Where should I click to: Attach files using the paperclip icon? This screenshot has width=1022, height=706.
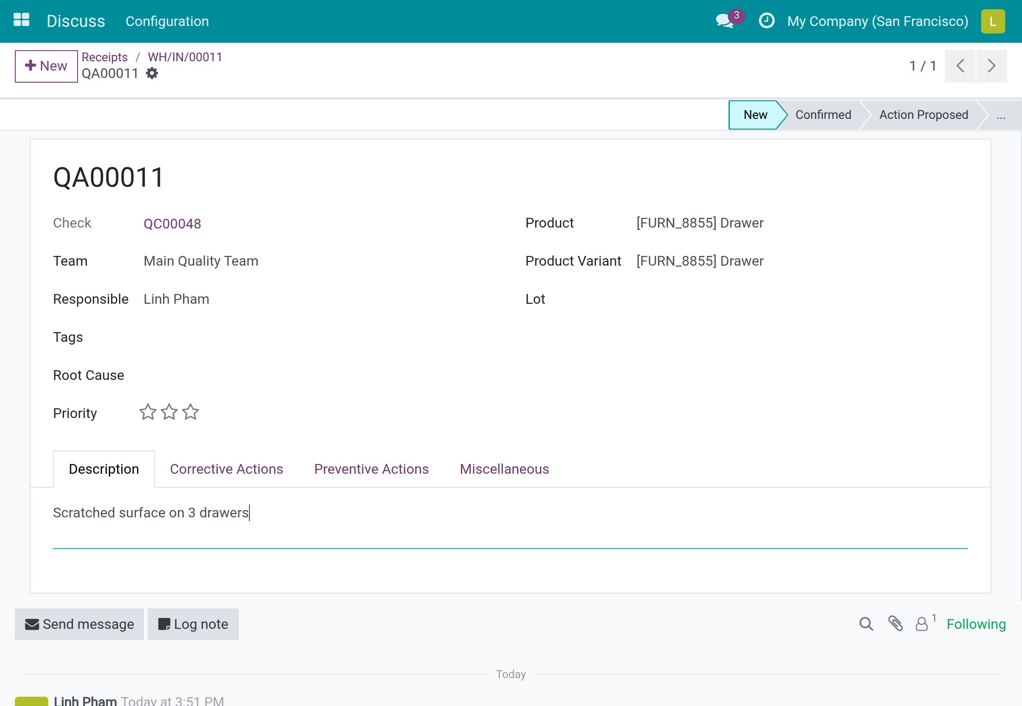895,624
